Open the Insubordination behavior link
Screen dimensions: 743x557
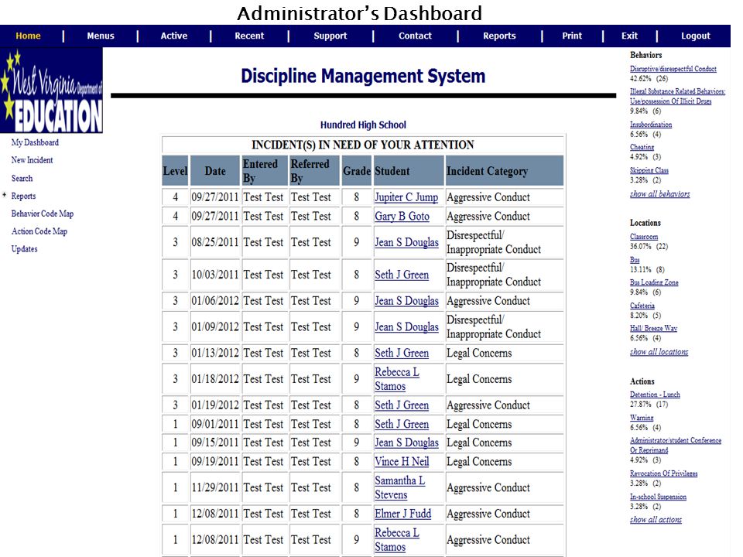(x=651, y=125)
